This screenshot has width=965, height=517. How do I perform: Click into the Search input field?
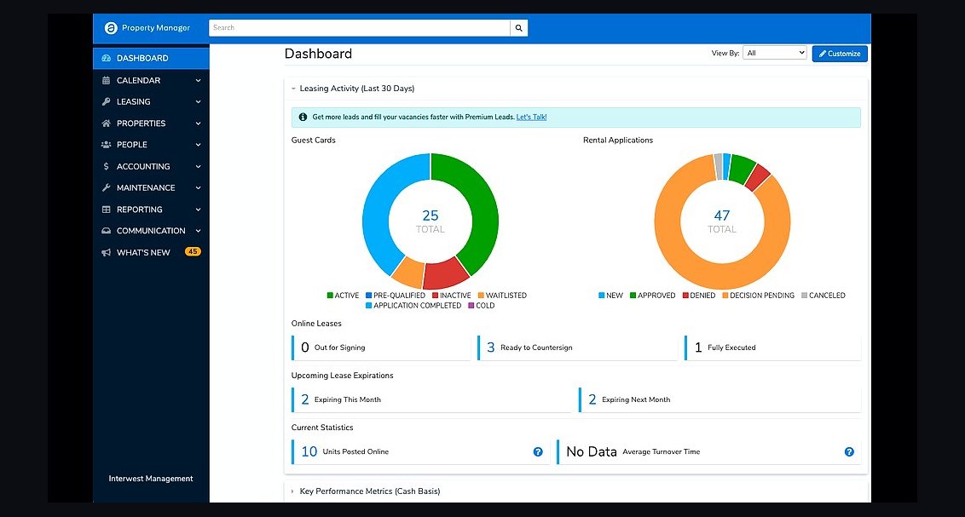click(x=360, y=27)
